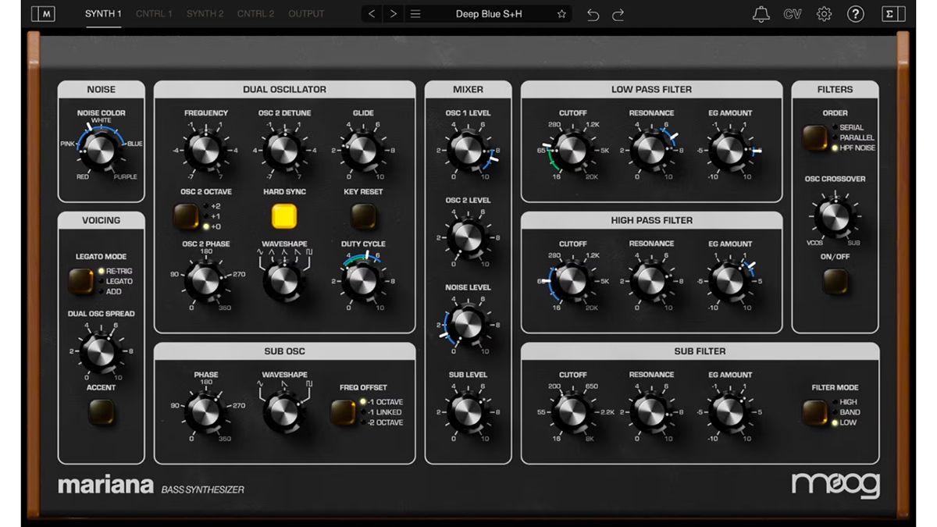Switch Sub Filter mode to High
937x527 pixels.
pyautogui.click(x=817, y=410)
